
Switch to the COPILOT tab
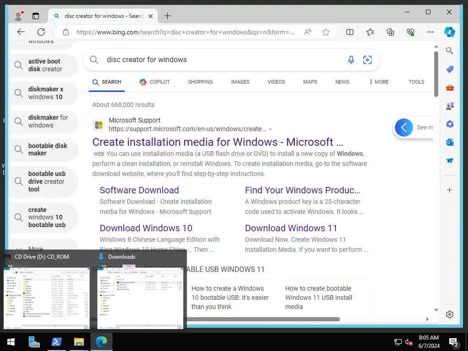pos(154,82)
